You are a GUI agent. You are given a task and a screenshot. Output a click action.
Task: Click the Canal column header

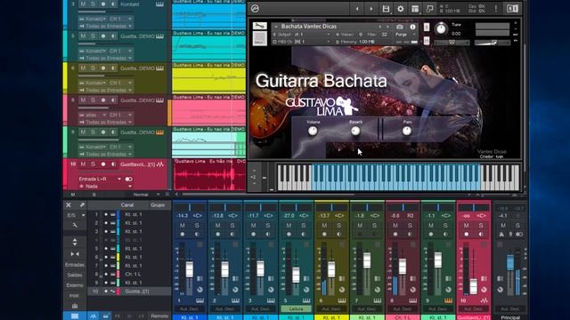tap(127, 205)
